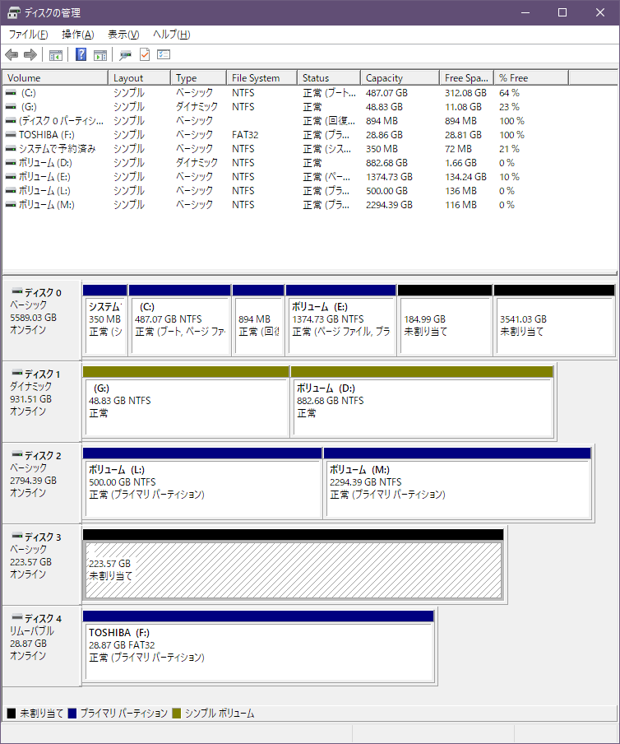
Task: Open Help via blue question mark icon
Action: coord(81,54)
